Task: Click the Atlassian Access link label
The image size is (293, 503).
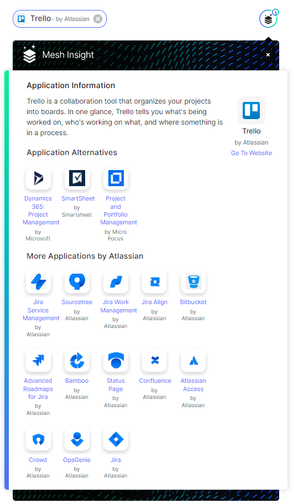Action: pos(193,385)
